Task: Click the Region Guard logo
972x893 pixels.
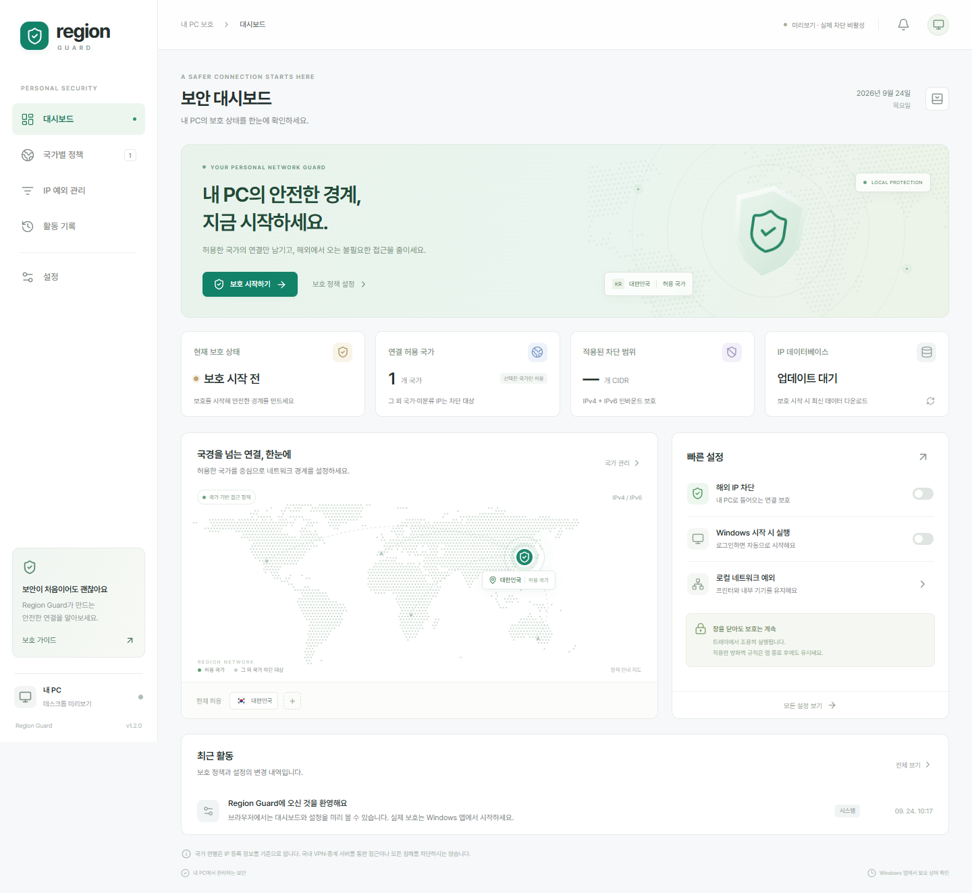Action: pyautogui.click(x=65, y=36)
